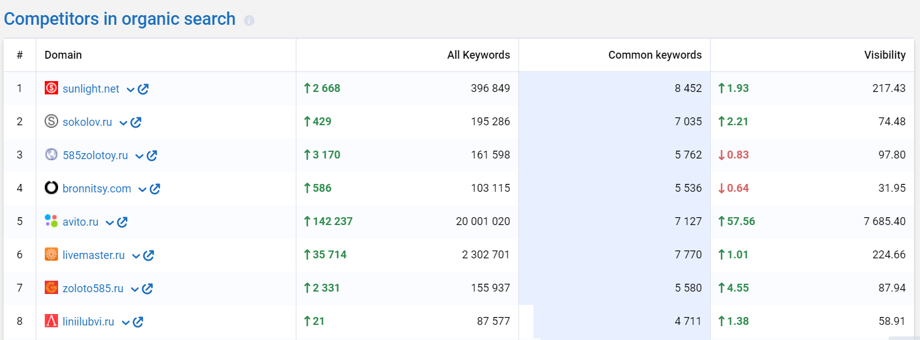Click external link icon for livemaster.ru

(149, 255)
